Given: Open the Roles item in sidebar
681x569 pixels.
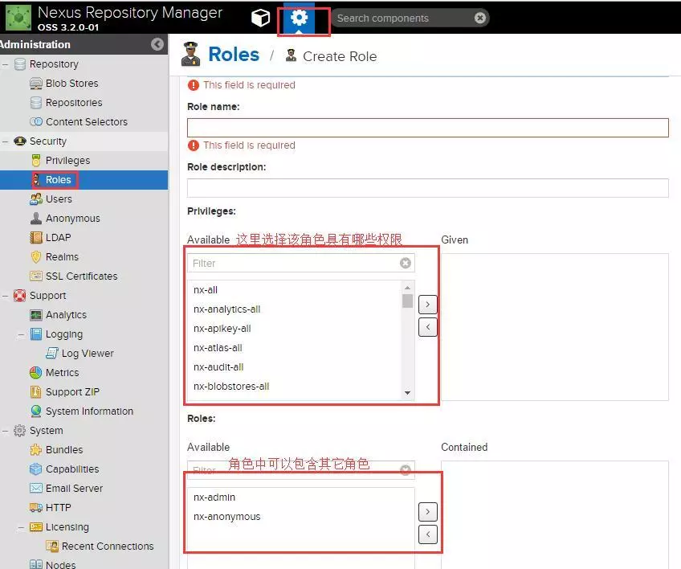Looking at the screenshot, I should pyautogui.click(x=84, y=179).
